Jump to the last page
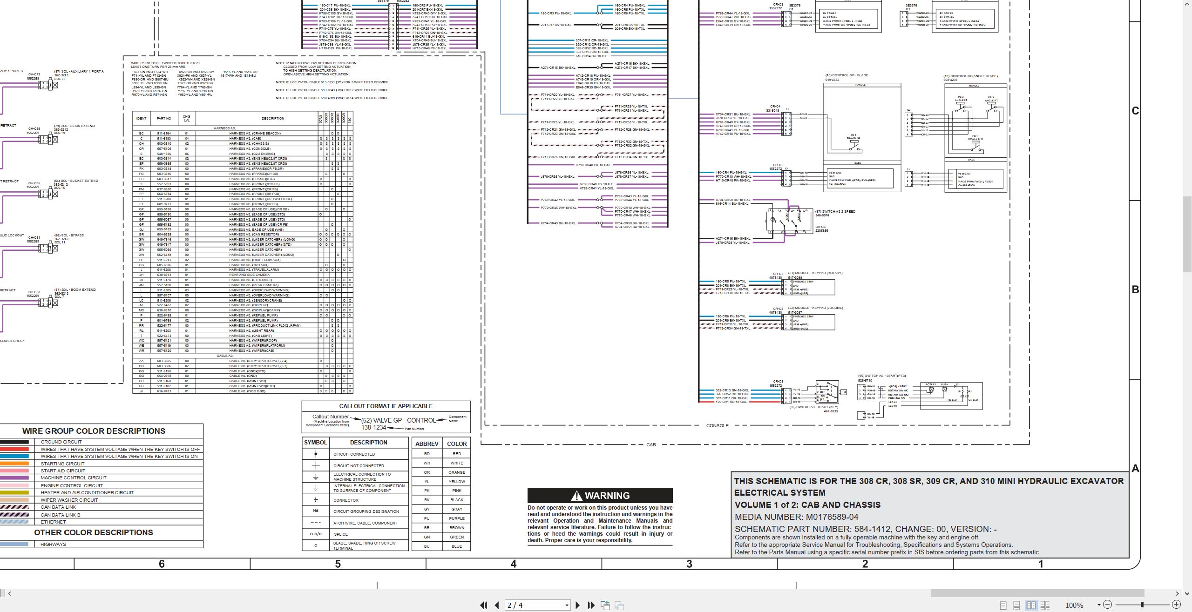 coord(591,605)
